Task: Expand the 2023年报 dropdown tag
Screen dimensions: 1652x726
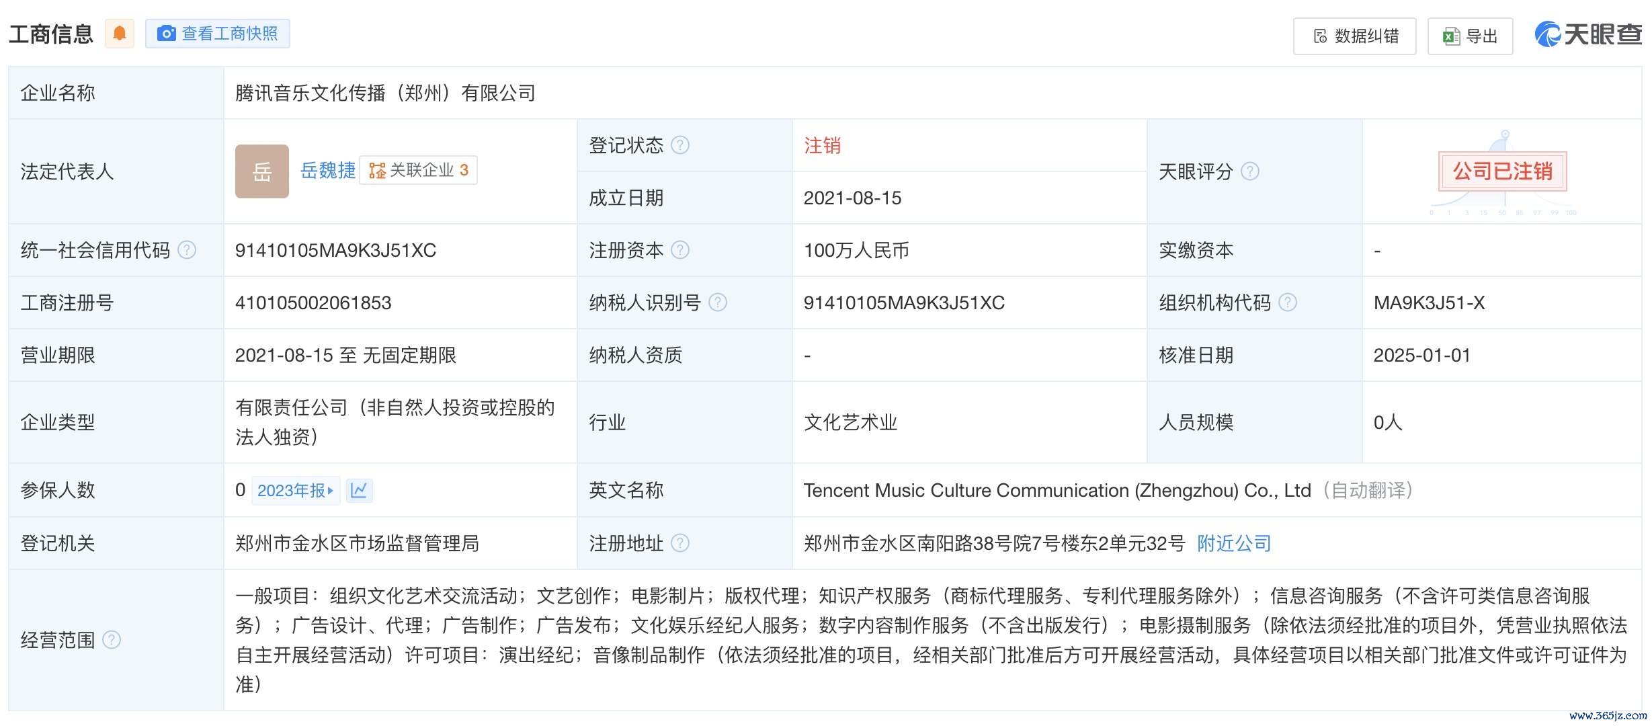Action: click(296, 491)
